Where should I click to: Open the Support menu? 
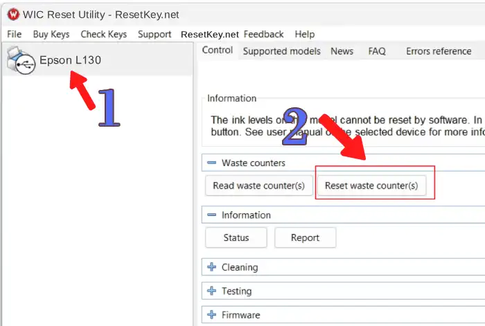click(x=155, y=34)
